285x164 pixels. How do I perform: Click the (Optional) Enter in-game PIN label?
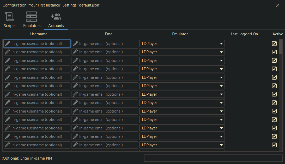click(x=27, y=158)
